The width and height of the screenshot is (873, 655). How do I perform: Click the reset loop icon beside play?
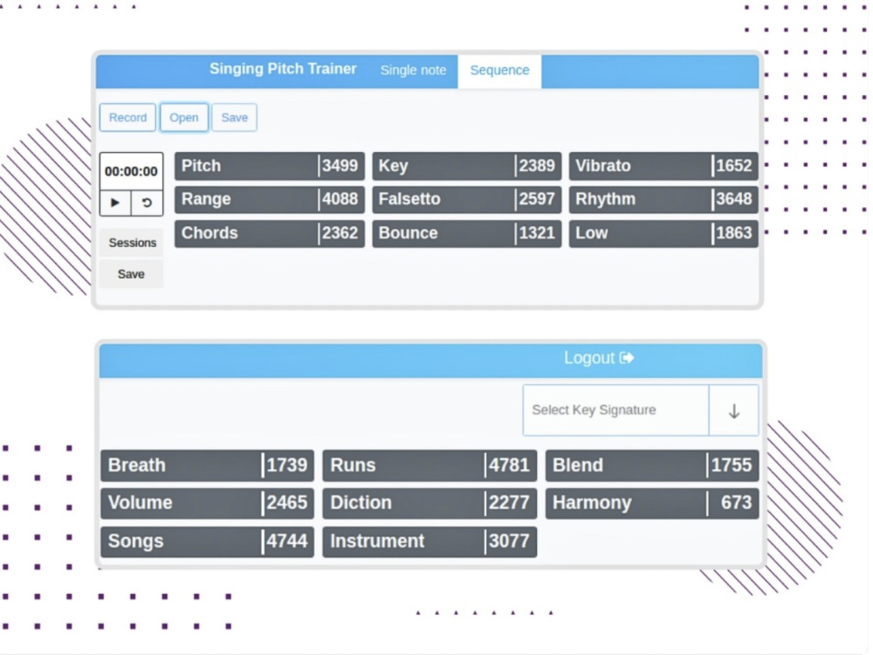[x=147, y=203]
